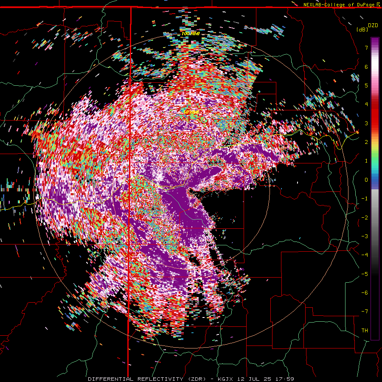Select the 2 dB scale label
The height and width of the screenshot is (382, 382).
[366, 142]
